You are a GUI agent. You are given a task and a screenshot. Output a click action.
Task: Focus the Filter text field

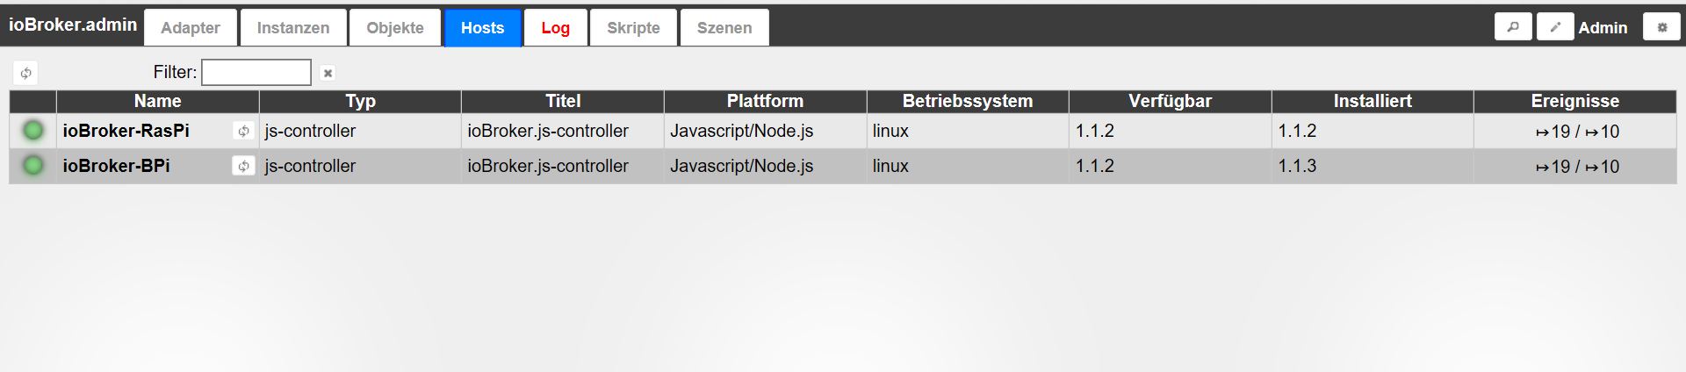click(x=256, y=73)
